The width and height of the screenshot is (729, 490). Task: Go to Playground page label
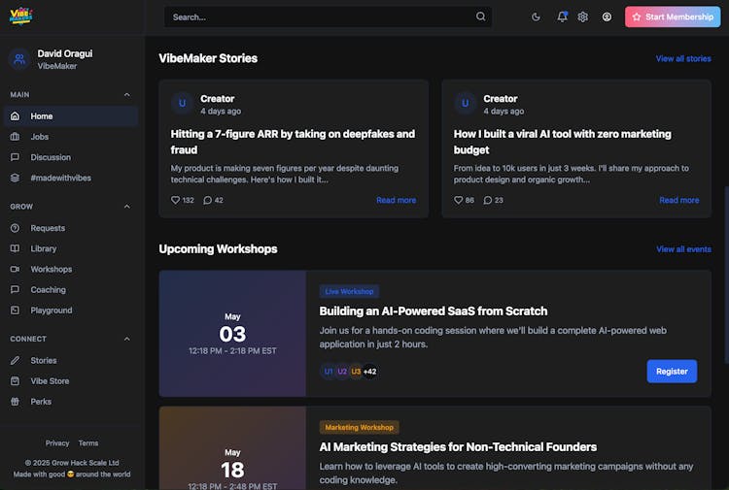(52, 310)
